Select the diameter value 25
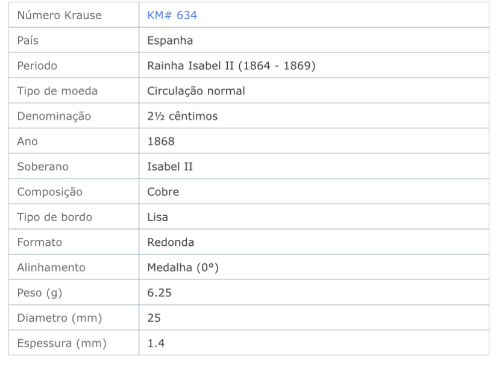Image resolution: width=499 pixels, height=370 pixels. click(154, 318)
